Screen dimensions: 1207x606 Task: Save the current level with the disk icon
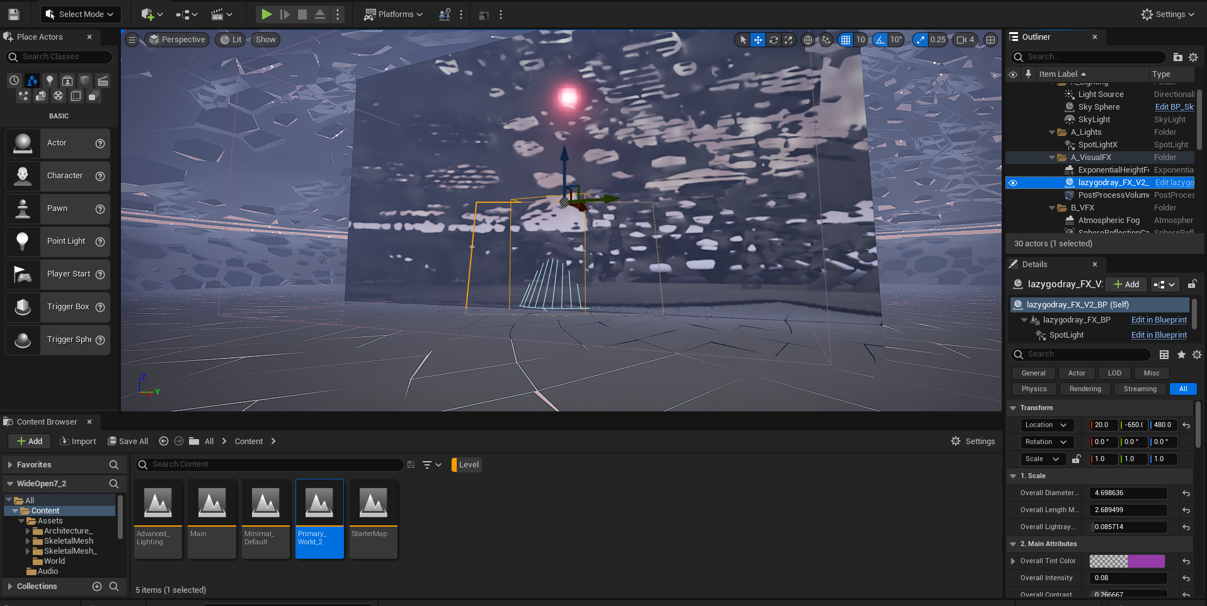14,14
